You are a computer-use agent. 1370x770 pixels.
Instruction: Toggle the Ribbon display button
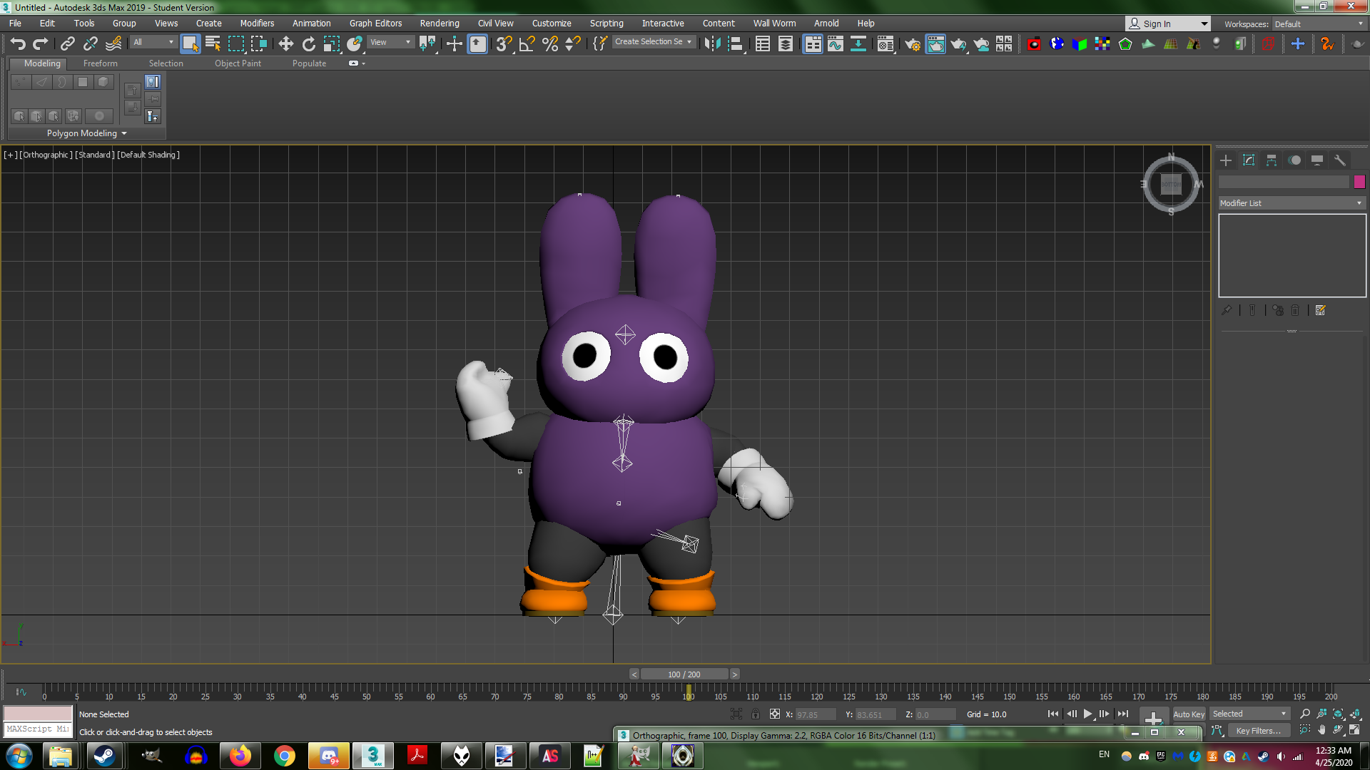(x=813, y=44)
